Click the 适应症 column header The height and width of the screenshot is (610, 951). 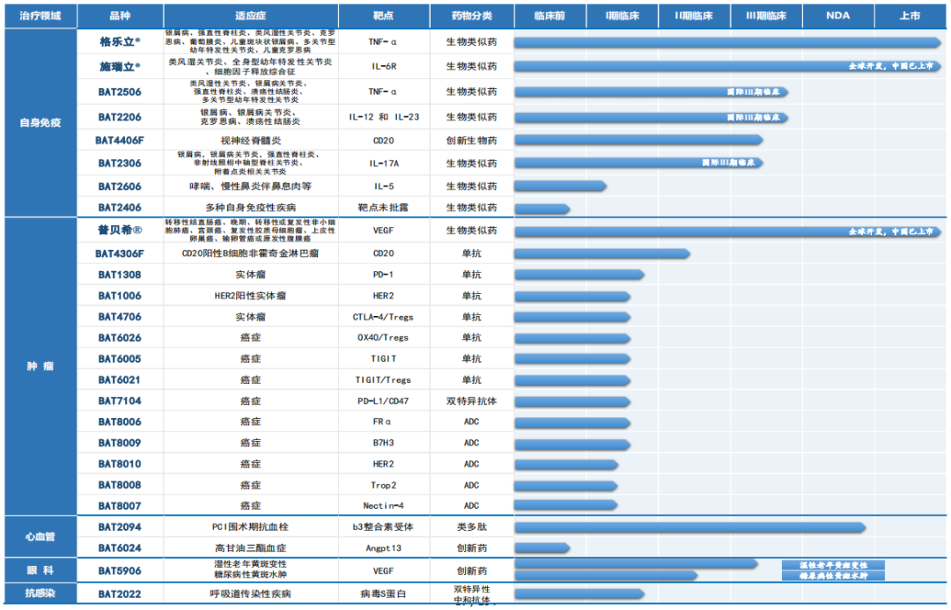pyautogui.click(x=250, y=16)
